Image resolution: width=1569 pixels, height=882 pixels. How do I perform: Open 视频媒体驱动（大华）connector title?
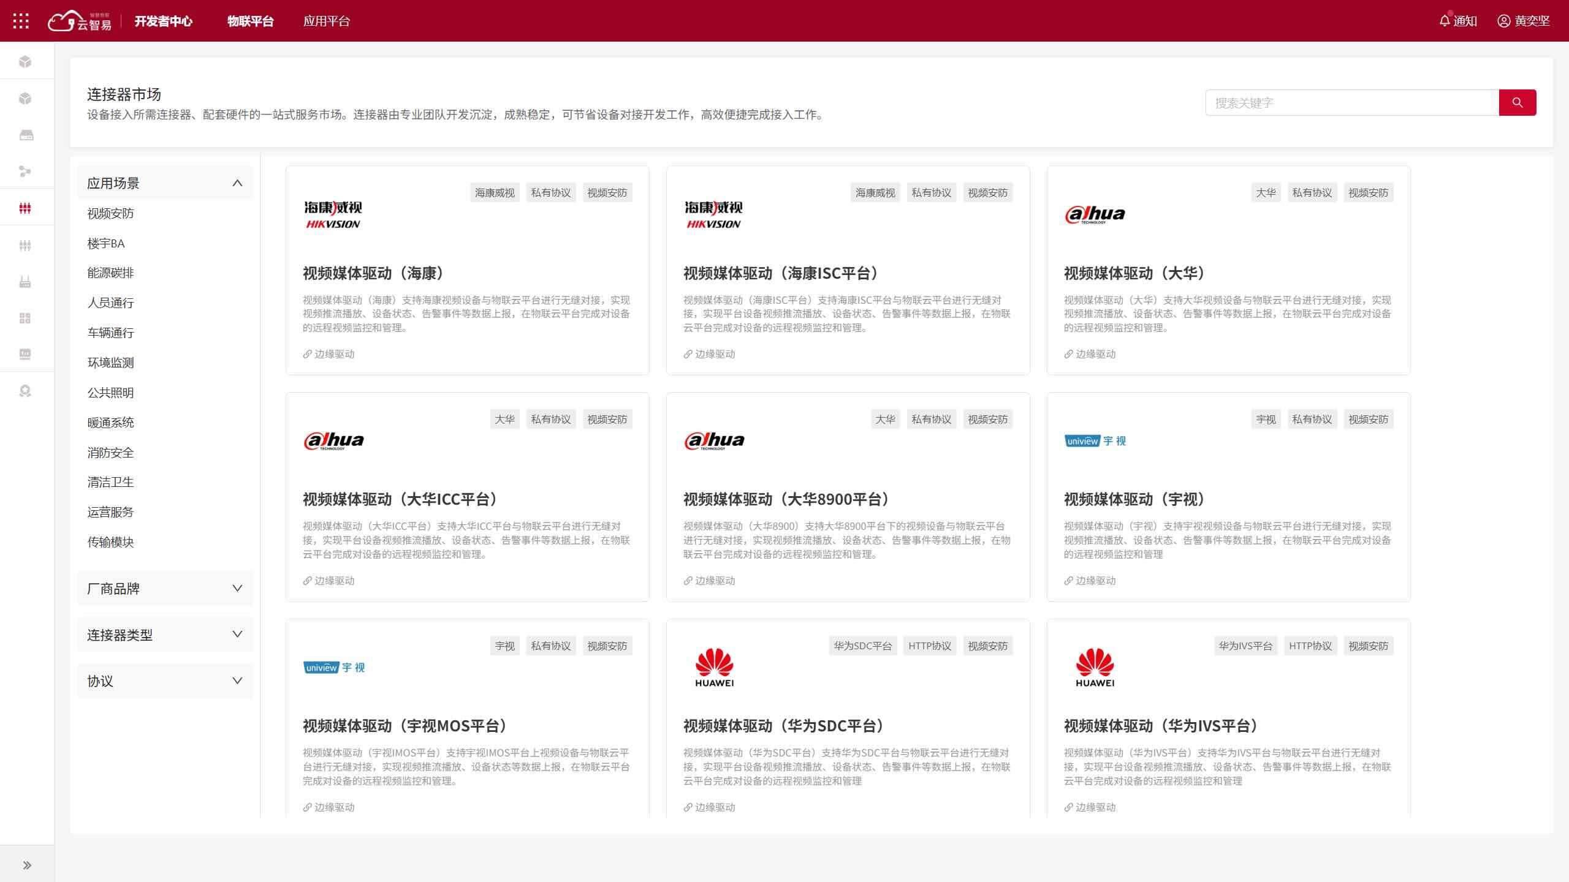1136,273
